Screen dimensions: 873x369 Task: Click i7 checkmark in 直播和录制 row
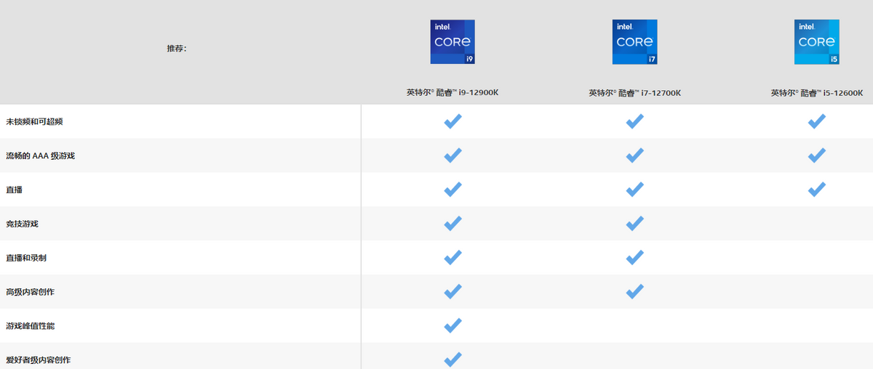[x=634, y=258]
